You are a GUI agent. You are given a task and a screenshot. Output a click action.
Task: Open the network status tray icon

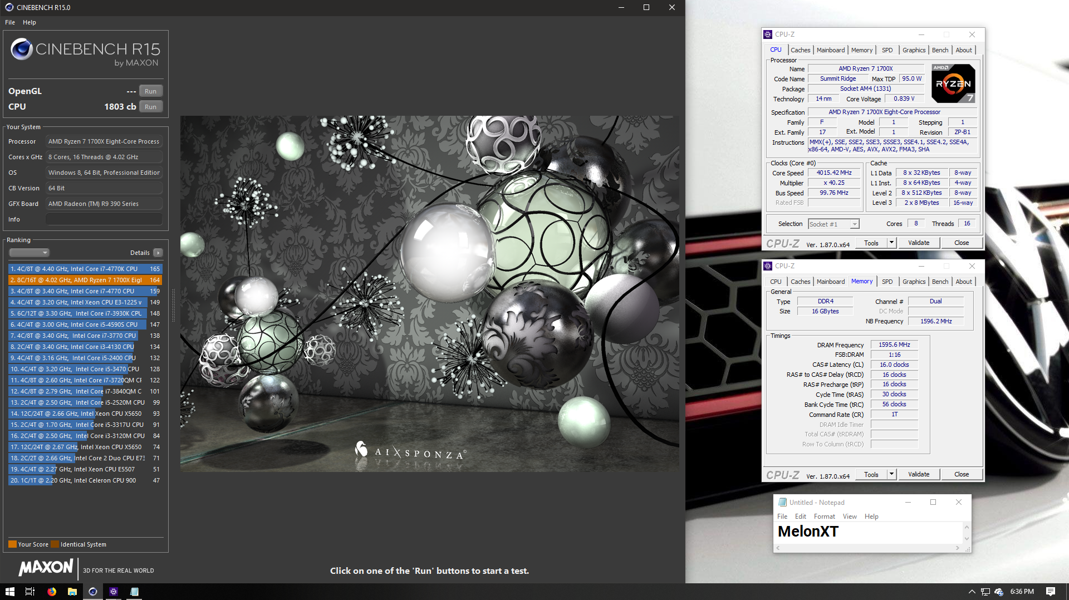coord(985,592)
